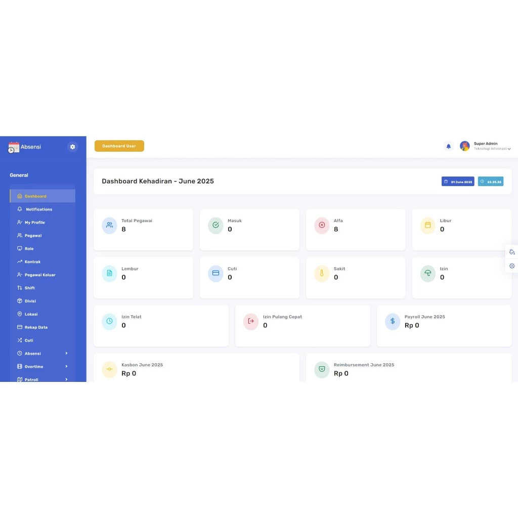
Task: Click the gear icon beside Absensi logo
Action: click(72, 147)
